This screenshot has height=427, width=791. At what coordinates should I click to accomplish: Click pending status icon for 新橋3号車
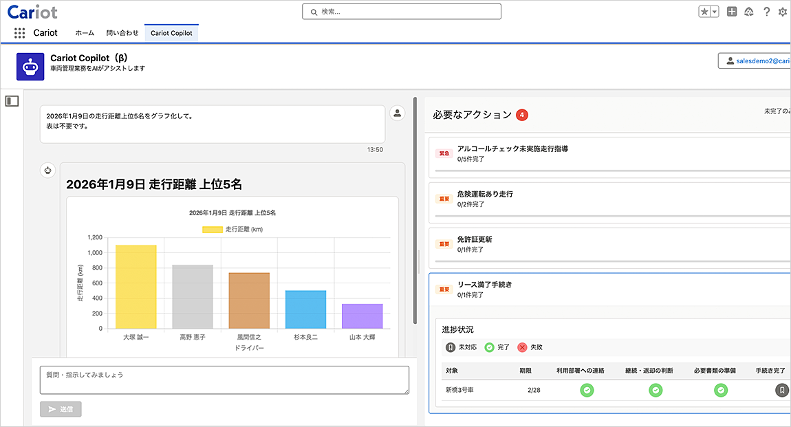pos(781,391)
